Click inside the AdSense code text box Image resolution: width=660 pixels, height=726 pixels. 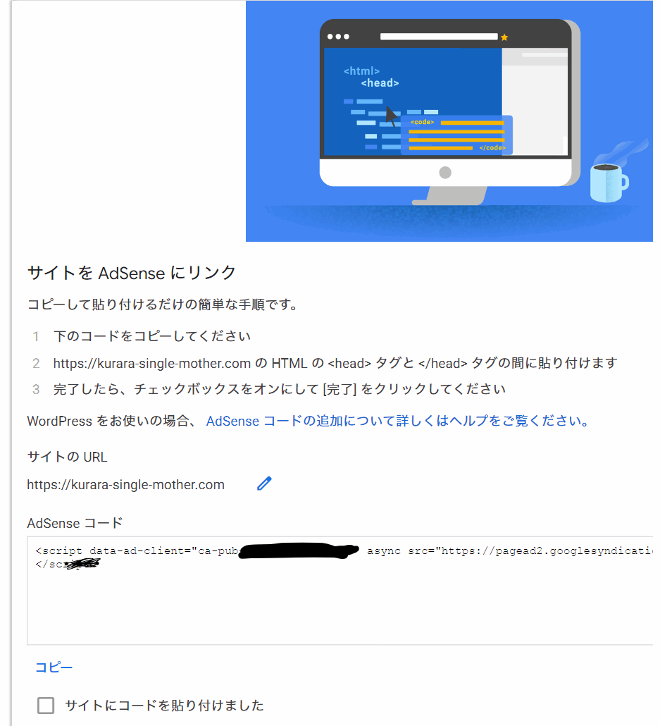[340, 591]
